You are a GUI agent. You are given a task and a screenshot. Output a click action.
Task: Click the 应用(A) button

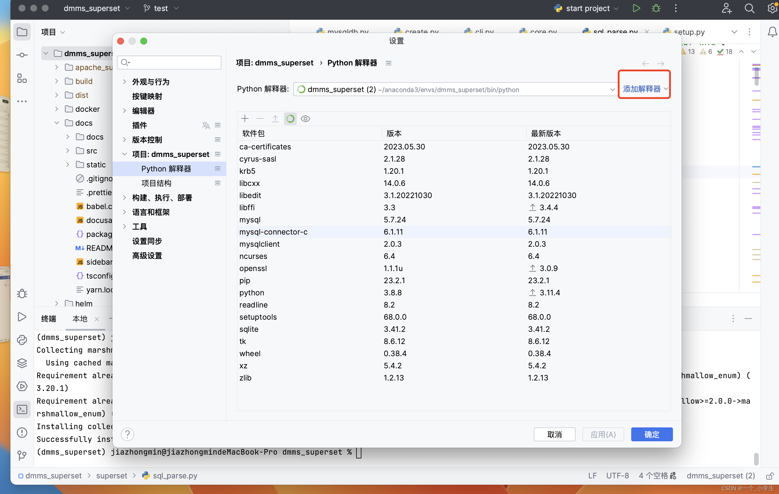pos(603,434)
